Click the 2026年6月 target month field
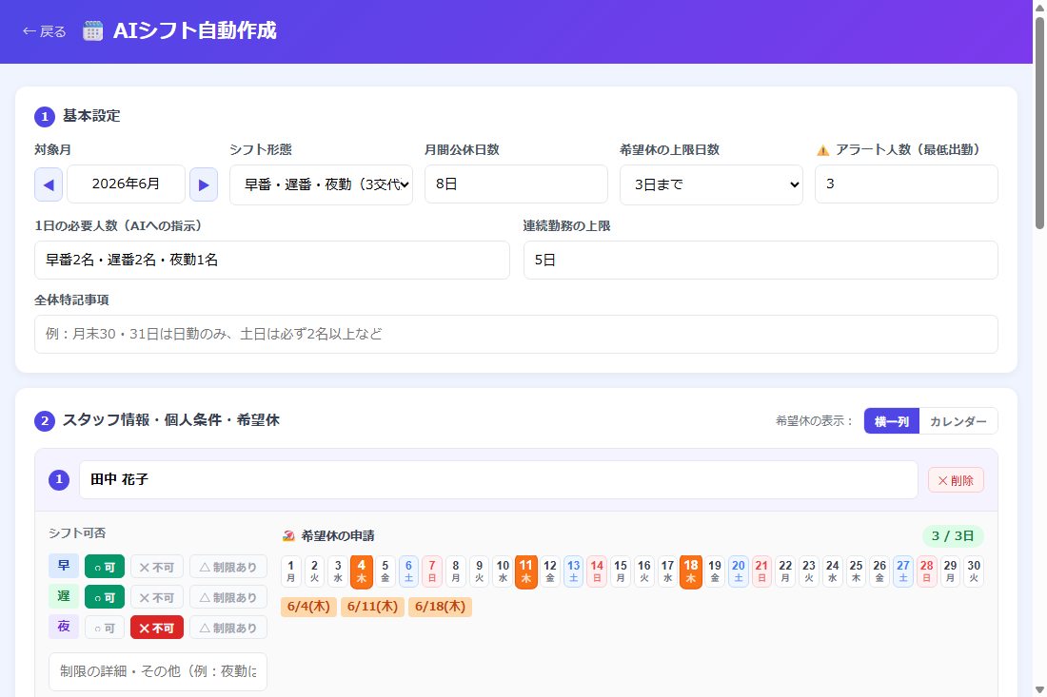Viewport: 1047px width, 697px height. (126, 184)
